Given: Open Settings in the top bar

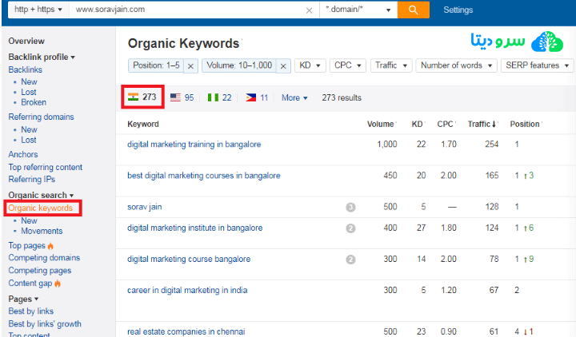Looking at the screenshot, I should (x=458, y=10).
